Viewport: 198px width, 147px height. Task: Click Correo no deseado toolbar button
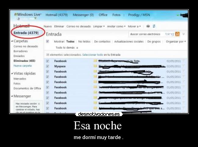pos(79,26)
